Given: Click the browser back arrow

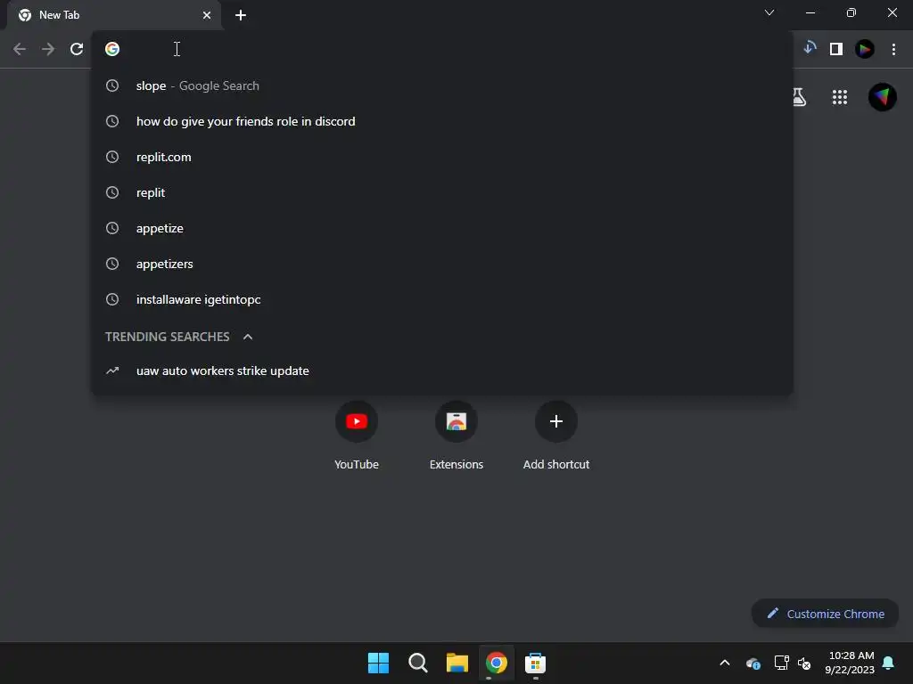Looking at the screenshot, I should 20,50.
